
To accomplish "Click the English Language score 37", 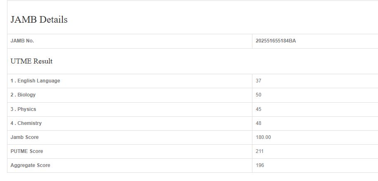I will [x=259, y=81].
